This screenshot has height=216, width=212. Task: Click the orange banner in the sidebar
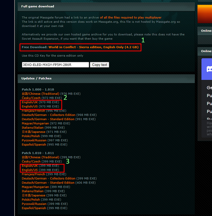pos(205,14)
